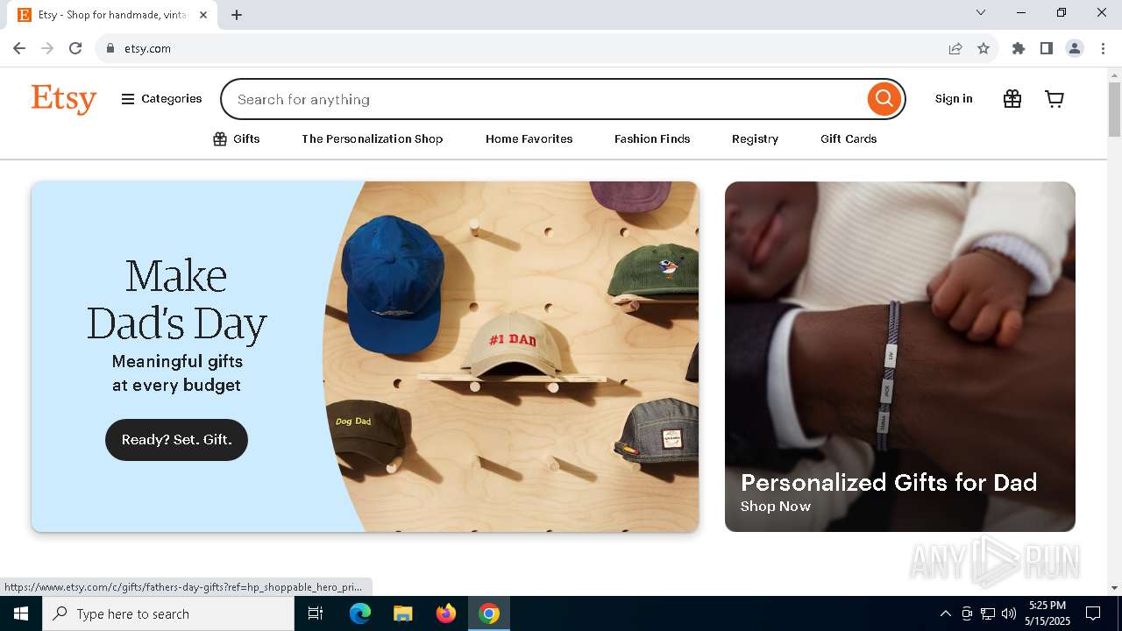The width and height of the screenshot is (1122, 631).
Task: Open the tab search dropdown
Action: pos(981,12)
